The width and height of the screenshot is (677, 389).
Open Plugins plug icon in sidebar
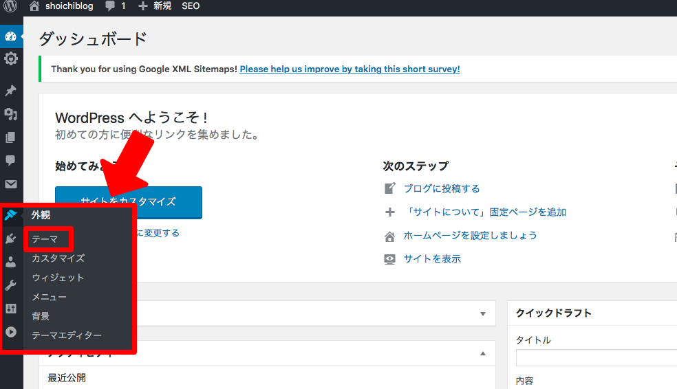[x=11, y=238]
